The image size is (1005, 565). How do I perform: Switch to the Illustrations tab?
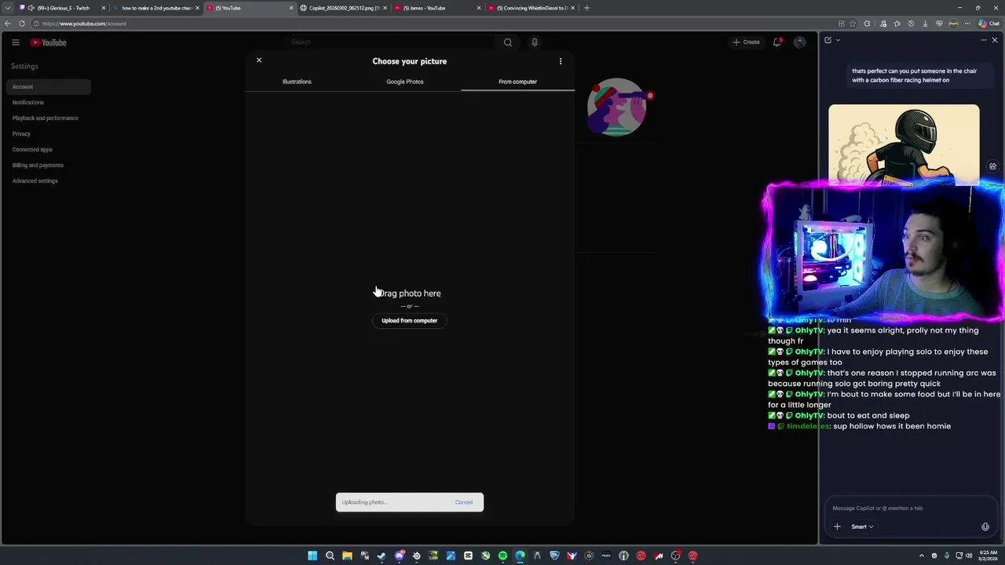click(297, 82)
